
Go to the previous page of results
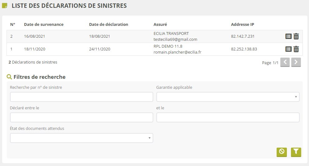point(285,62)
